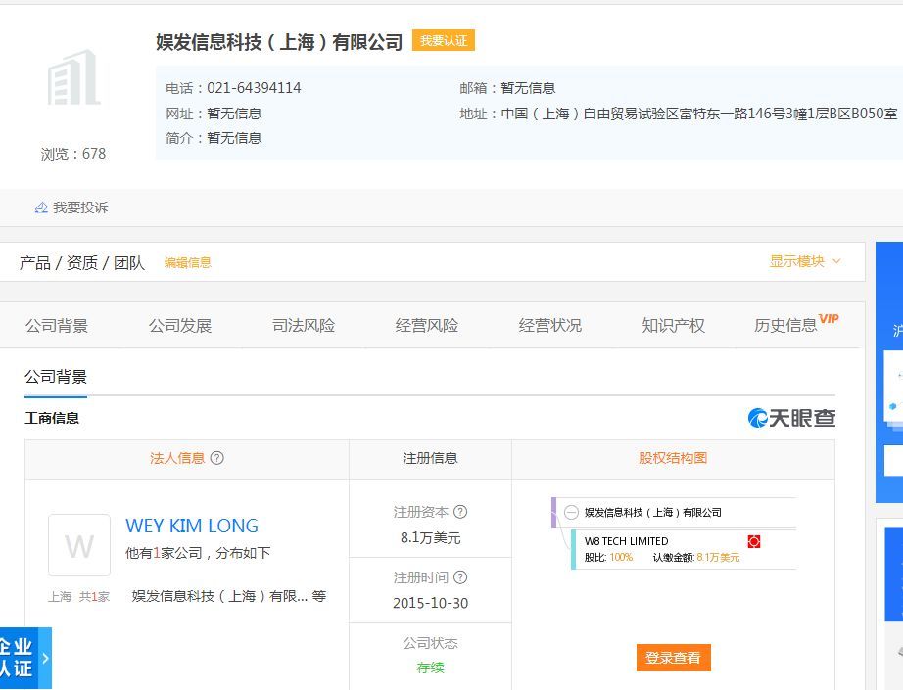Open the WEY KIM LONG profile link
Screen dimensions: 903x690
point(192,527)
